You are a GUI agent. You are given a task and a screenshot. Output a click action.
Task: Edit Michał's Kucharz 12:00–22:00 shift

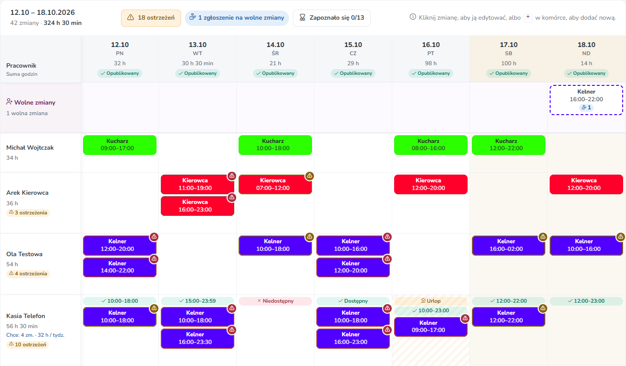point(509,145)
